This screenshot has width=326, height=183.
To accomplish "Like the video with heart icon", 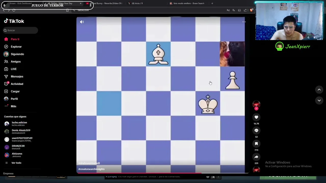I will point(256,117).
